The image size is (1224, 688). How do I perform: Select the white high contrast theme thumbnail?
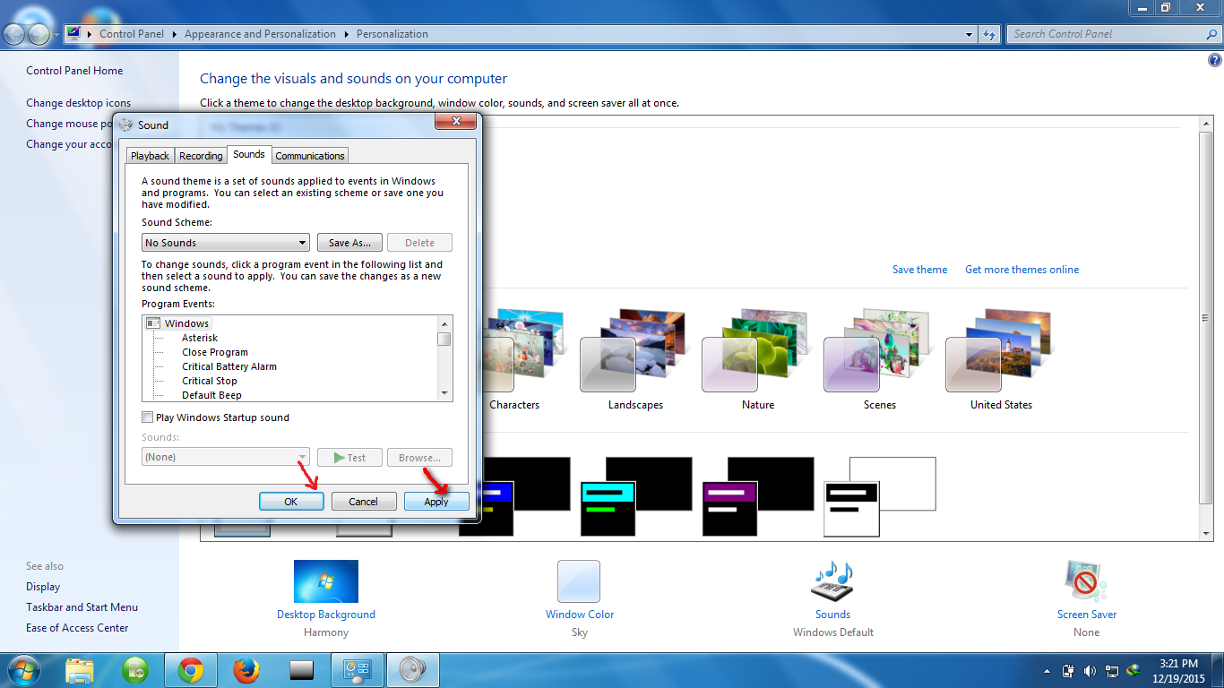(879, 496)
